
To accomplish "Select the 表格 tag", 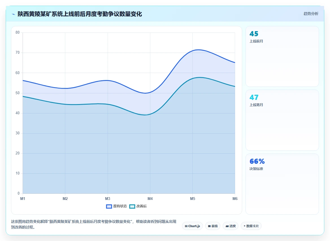I will [x=213, y=226].
